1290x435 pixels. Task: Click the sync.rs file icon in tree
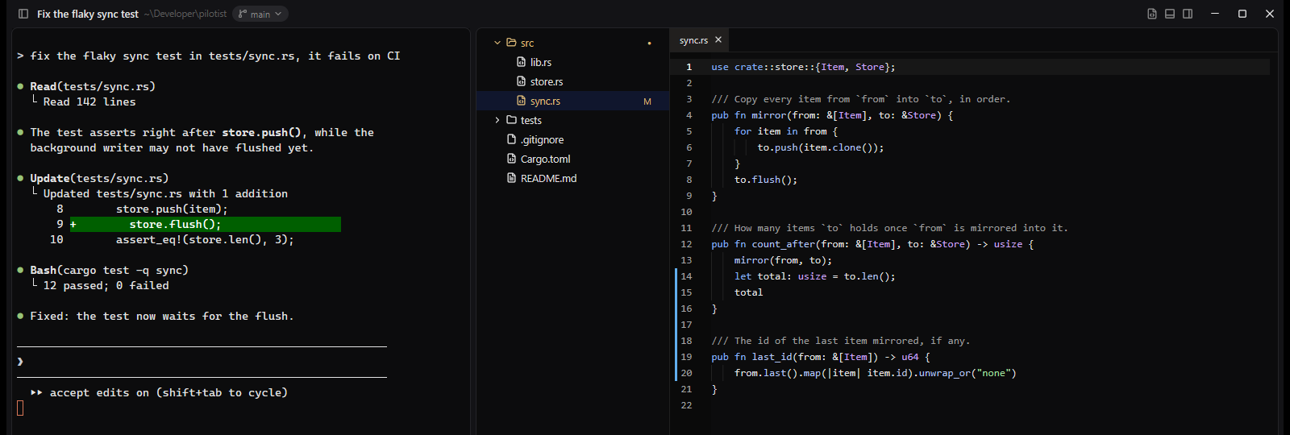521,101
